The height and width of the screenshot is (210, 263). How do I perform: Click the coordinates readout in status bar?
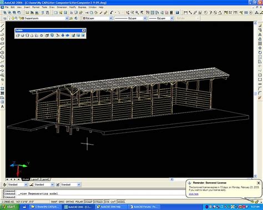point(18,202)
